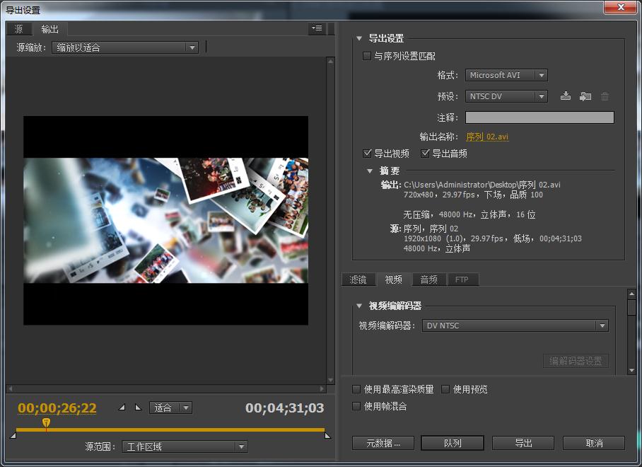Open the 格式 format dropdown
Viewport: 642px width, 467px height.
506,75
